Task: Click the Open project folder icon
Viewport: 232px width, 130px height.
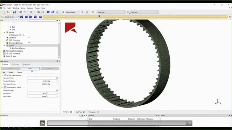Action: tap(8, 12)
